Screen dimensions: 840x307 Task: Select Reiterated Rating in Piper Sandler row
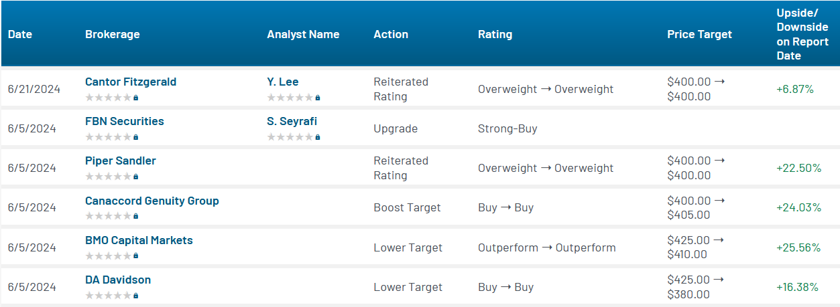point(401,168)
